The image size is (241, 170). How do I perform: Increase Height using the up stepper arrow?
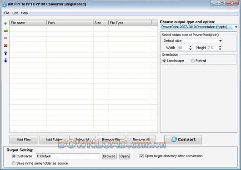click(220, 46)
